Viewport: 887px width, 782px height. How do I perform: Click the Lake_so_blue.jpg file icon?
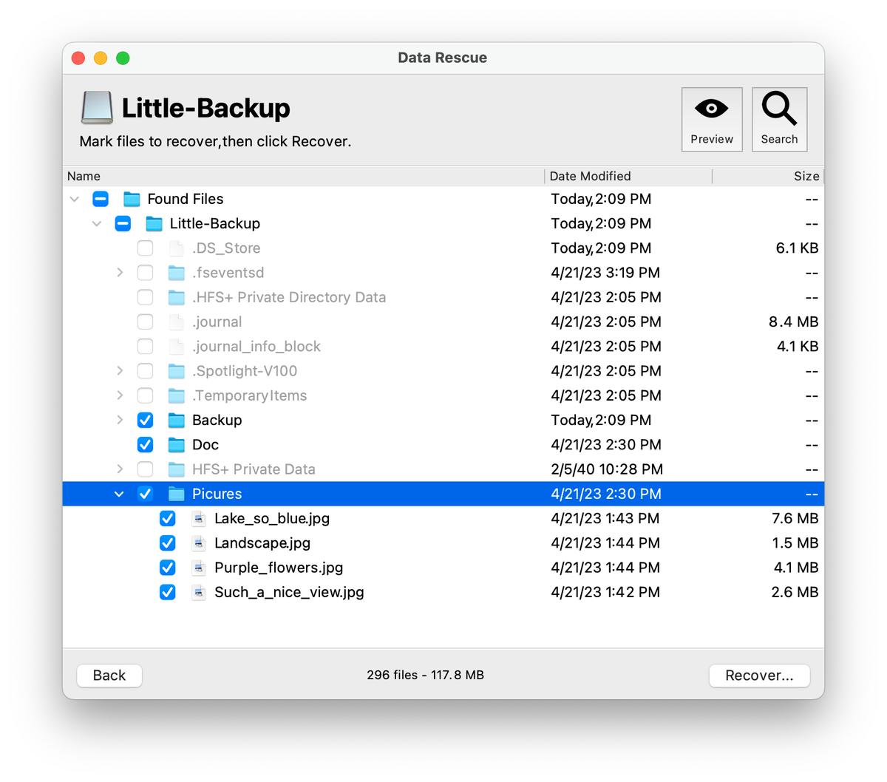pyautogui.click(x=198, y=518)
